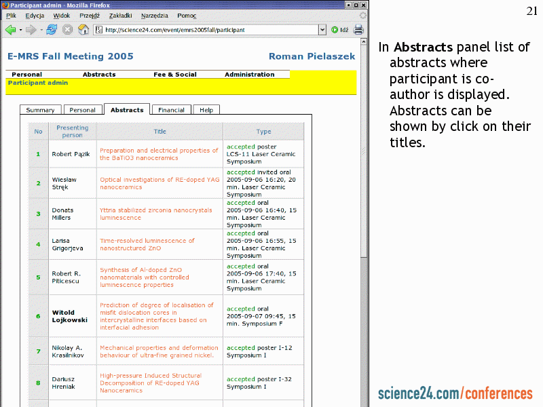This screenshot has height=407, width=543.
Task: Click the green Back arrow button
Action: coord(10,30)
